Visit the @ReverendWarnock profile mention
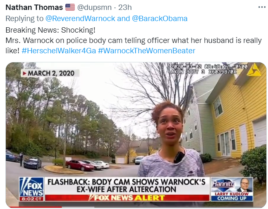The image size is (268, 209). [80, 19]
